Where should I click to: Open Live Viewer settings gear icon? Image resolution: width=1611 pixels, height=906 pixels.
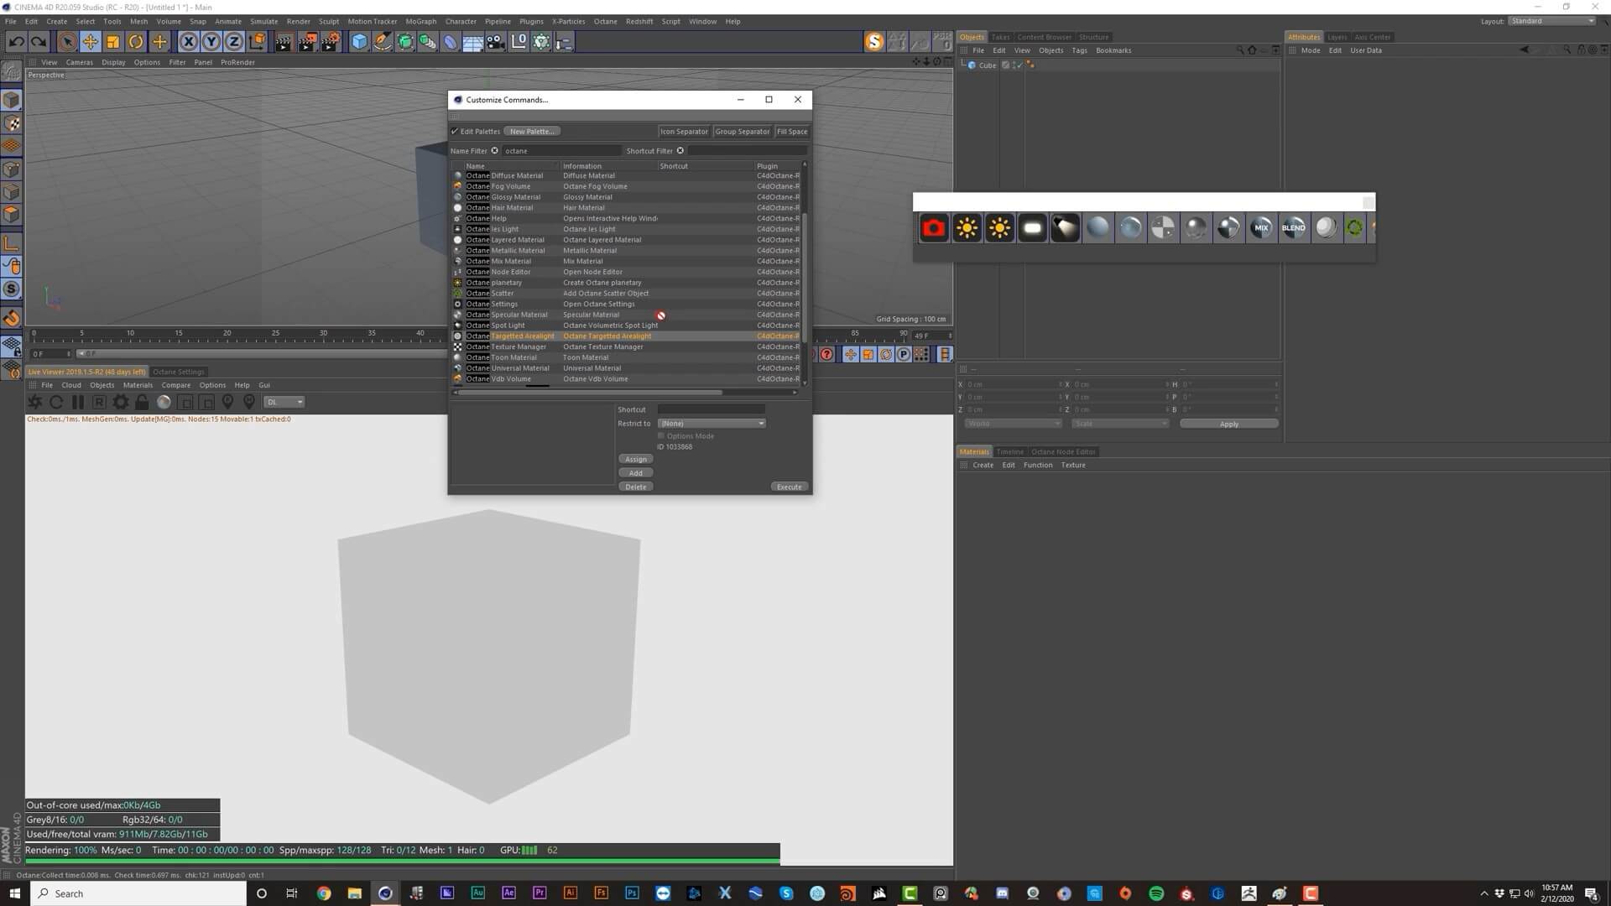tap(121, 403)
